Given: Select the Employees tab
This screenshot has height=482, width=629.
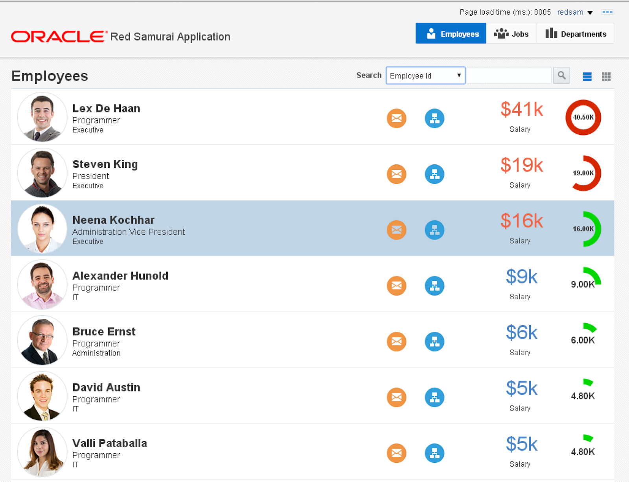Looking at the screenshot, I should 451,34.
